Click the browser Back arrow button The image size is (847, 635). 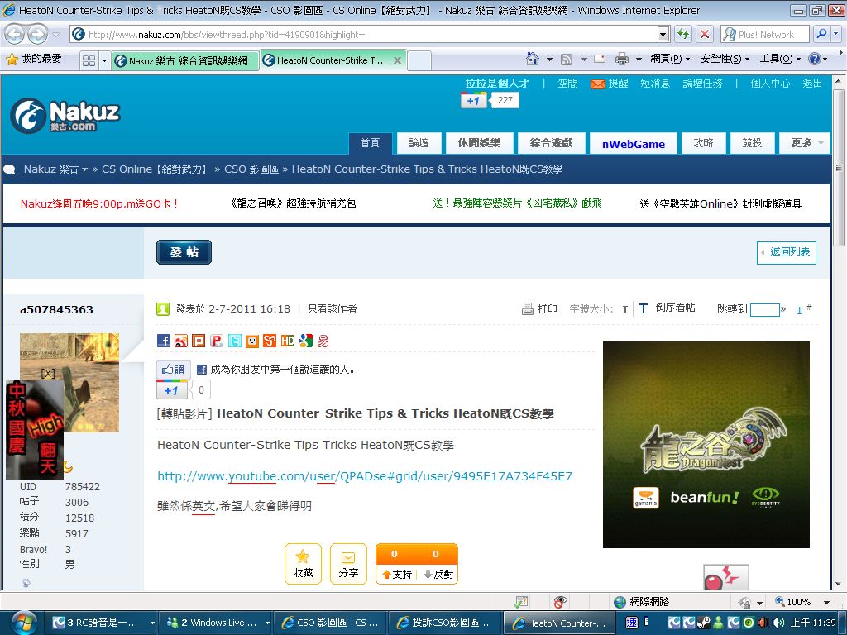click(x=15, y=35)
